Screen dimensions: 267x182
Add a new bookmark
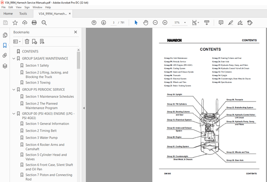point(34,41)
